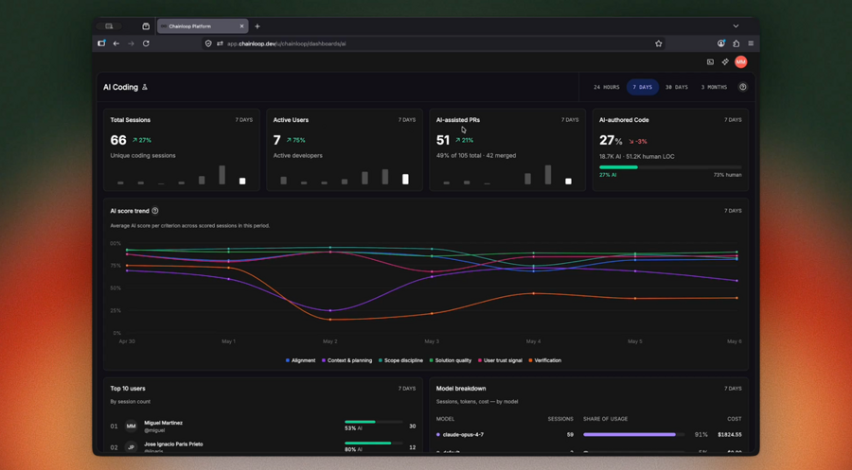Click the MODEL column header
Viewport: 852px width, 470px height.
pos(446,419)
